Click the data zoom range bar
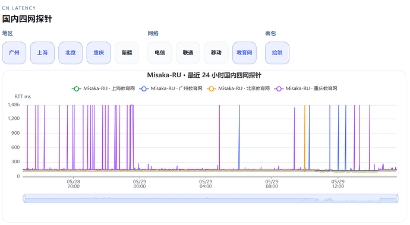Viewport: 410px width, 225px height. [210, 199]
